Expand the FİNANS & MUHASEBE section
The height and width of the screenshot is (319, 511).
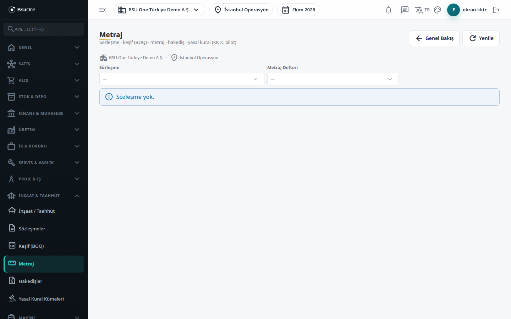pyautogui.click(x=44, y=113)
